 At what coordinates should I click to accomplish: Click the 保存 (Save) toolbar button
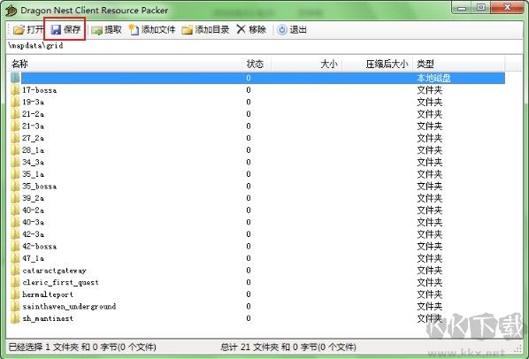click(x=65, y=30)
